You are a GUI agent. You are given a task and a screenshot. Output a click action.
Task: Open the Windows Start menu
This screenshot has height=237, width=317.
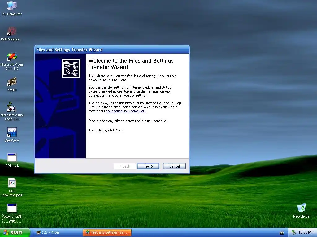(15, 233)
